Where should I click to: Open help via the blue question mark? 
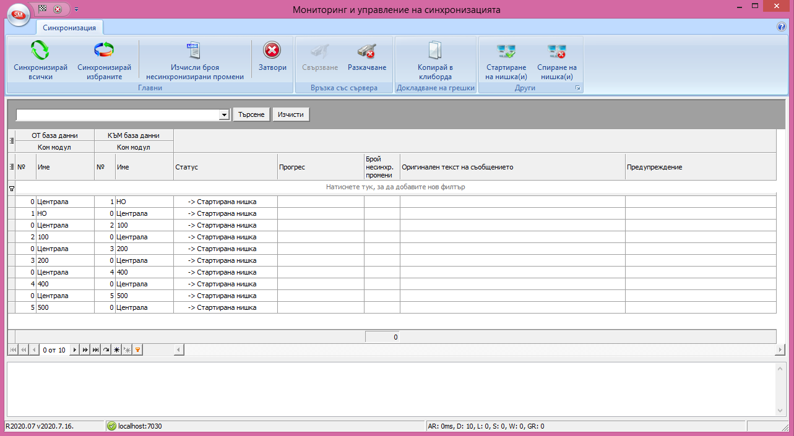[781, 27]
